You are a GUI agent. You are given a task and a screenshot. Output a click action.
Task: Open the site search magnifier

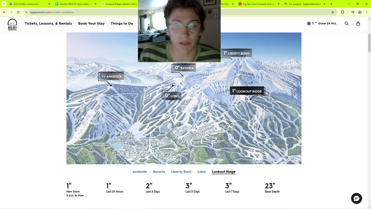point(347,24)
